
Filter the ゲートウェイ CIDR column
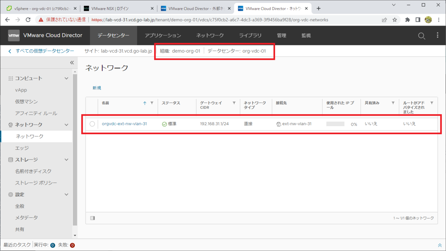click(234, 103)
